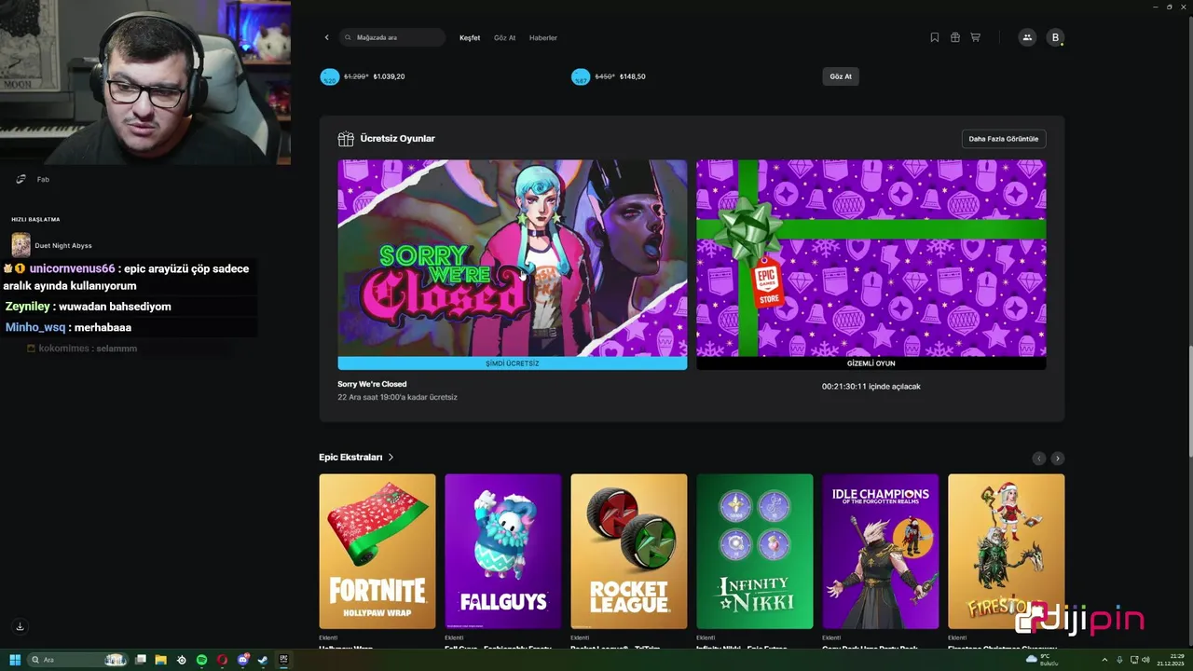The width and height of the screenshot is (1193, 671).
Task: Open File Explorer from the taskbar
Action: pyautogui.click(x=161, y=660)
